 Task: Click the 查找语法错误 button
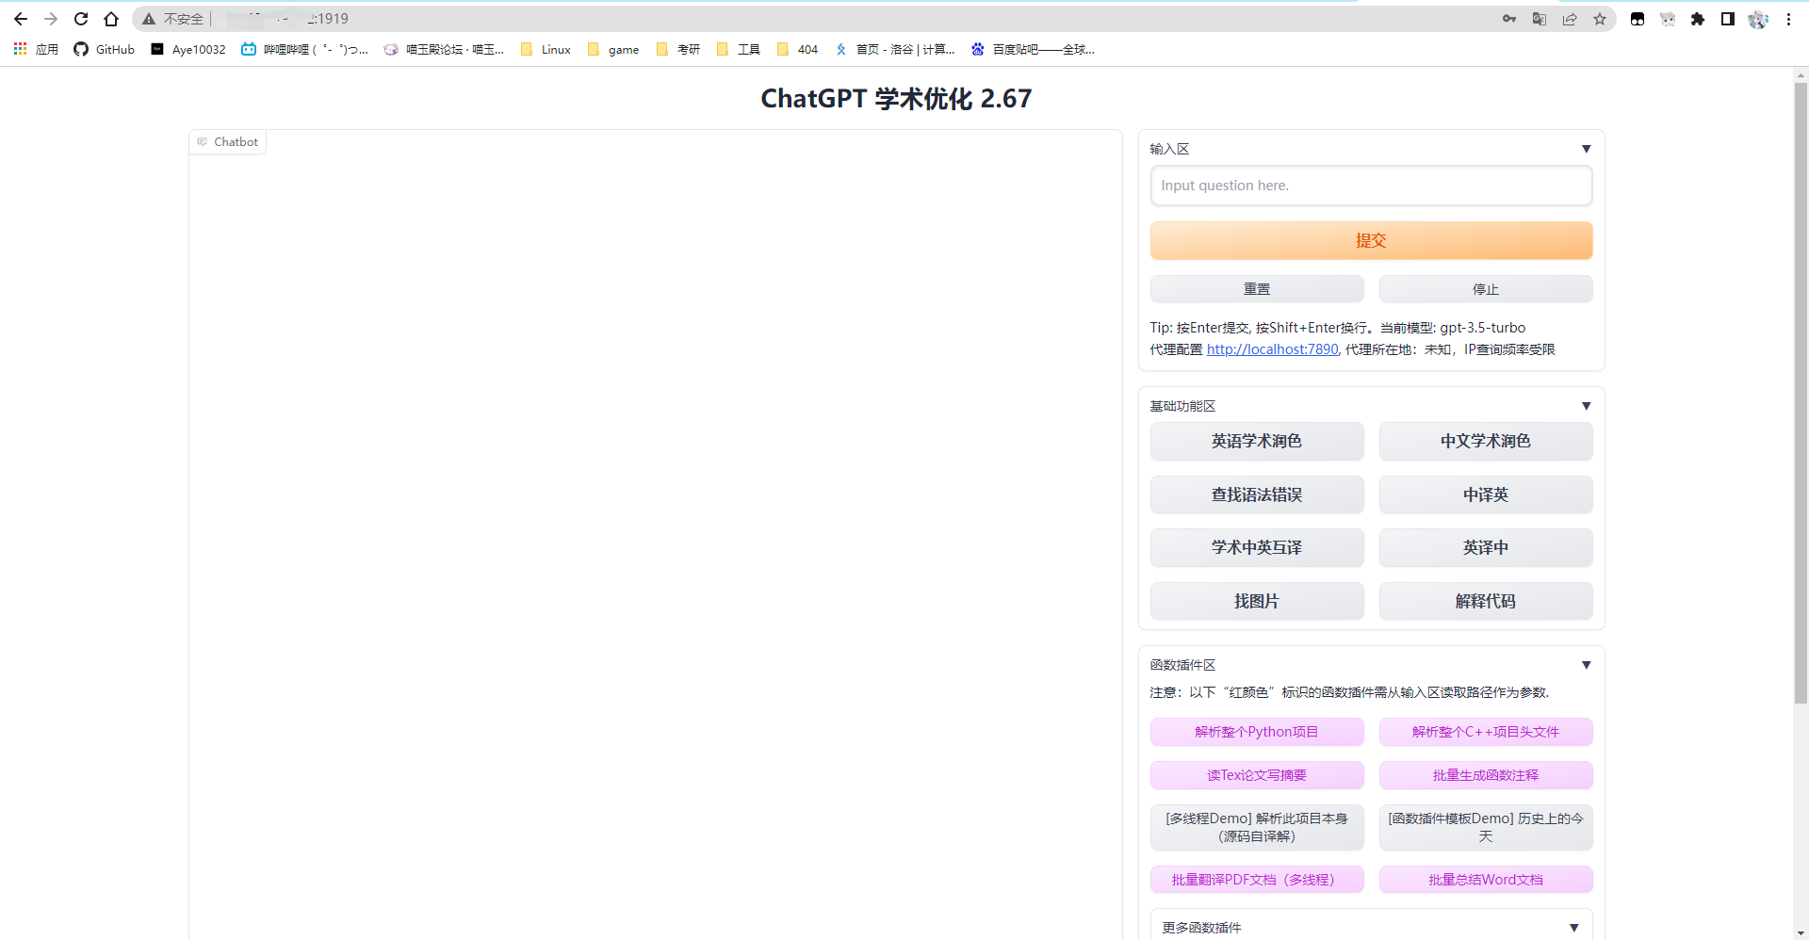(1257, 494)
